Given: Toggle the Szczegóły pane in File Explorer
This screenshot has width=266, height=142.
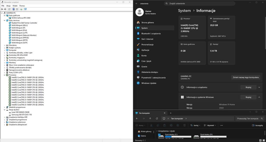Looking at the screenshot, I should tap(257, 125).
